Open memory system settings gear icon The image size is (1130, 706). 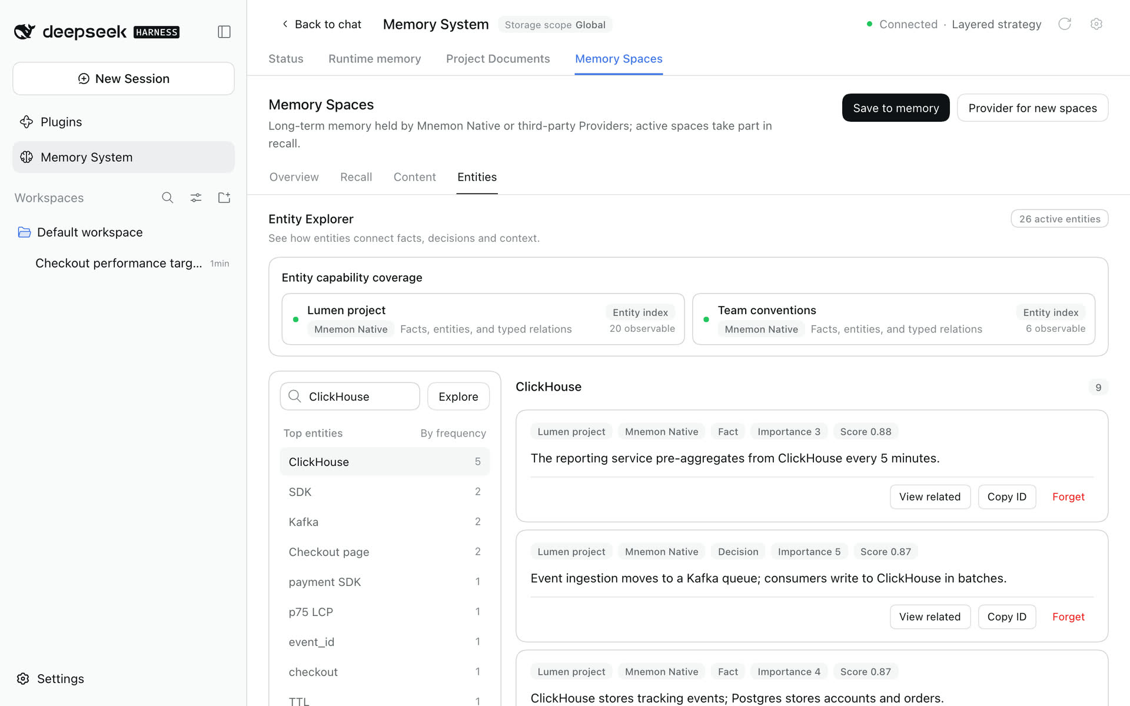pyautogui.click(x=1096, y=24)
